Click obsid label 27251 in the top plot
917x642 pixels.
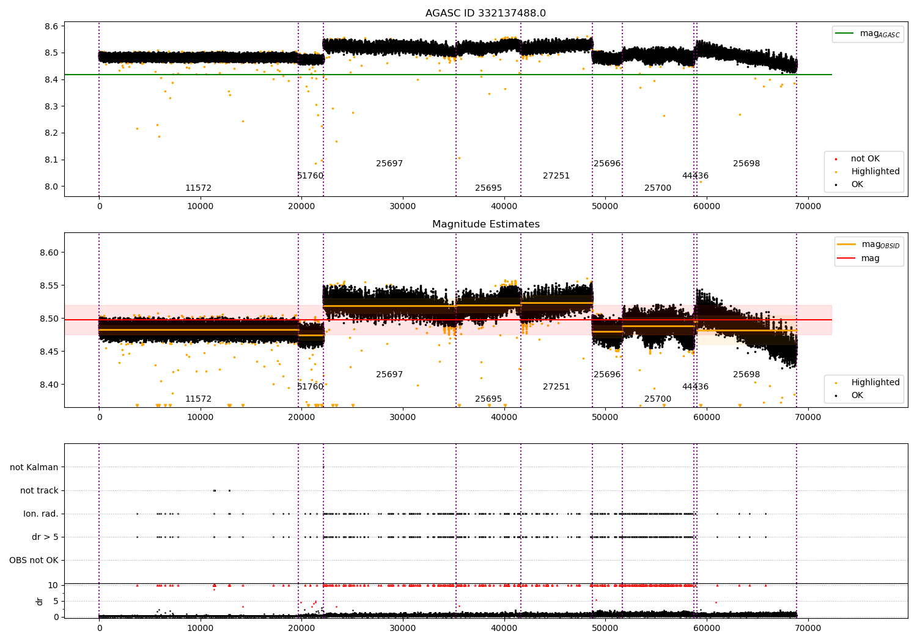(x=556, y=176)
